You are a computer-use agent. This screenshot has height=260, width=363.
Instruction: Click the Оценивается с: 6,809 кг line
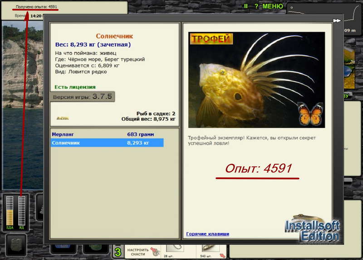coord(87,65)
